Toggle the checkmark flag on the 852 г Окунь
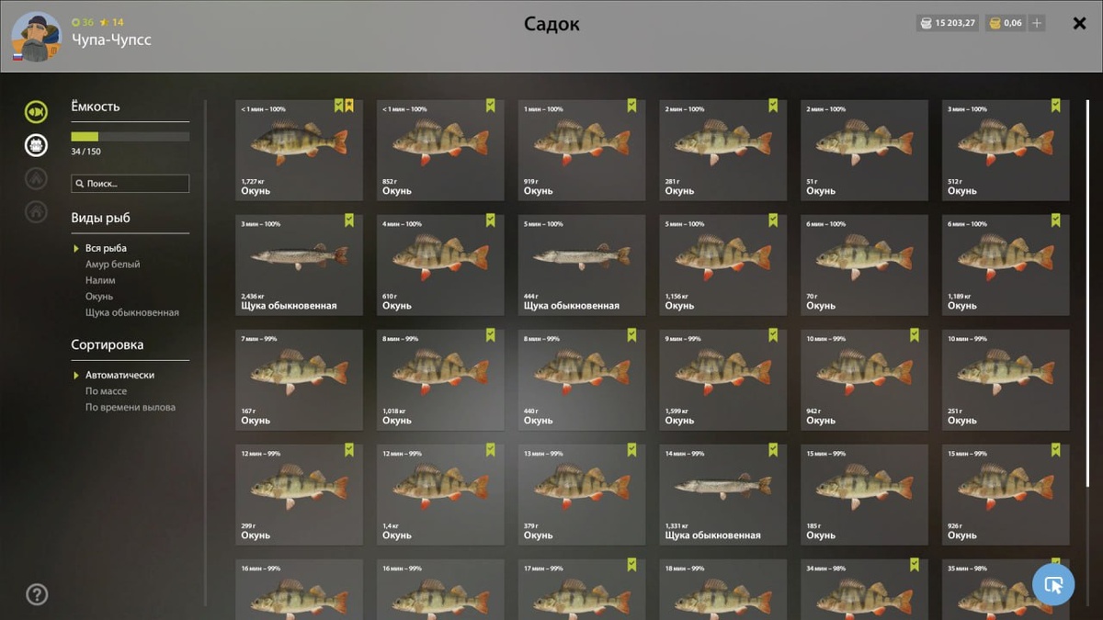1103x620 pixels. click(491, 106)
